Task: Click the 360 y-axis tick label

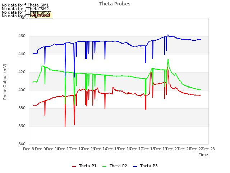Action: point(22,126)
